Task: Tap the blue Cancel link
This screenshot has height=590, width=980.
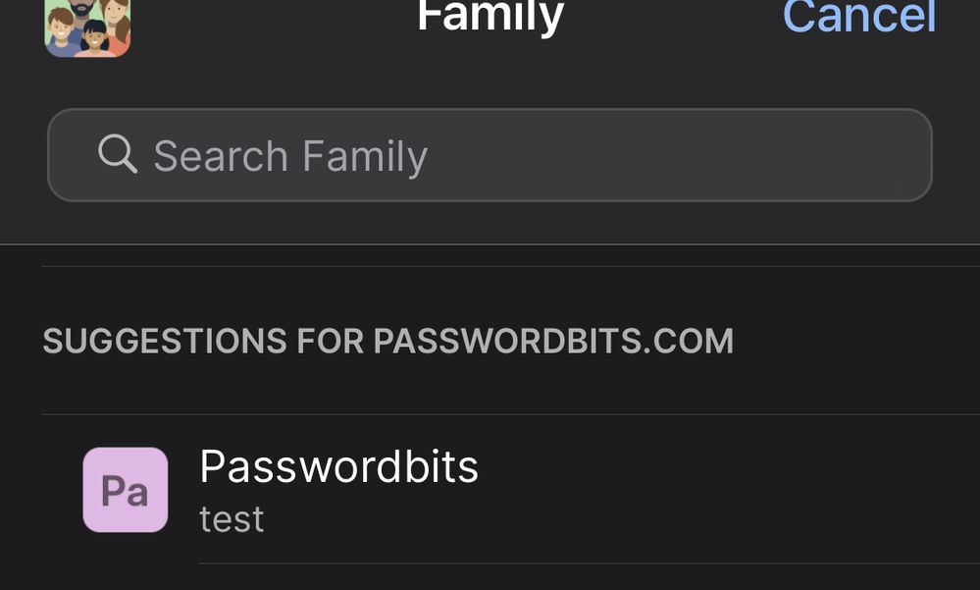Action: point(858,18)
